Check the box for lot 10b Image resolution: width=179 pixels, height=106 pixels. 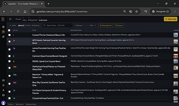(10, 76)
